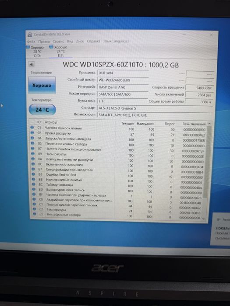Click the Порог column header
This screenshot has width=230, height=306.
tap(170, 124)
